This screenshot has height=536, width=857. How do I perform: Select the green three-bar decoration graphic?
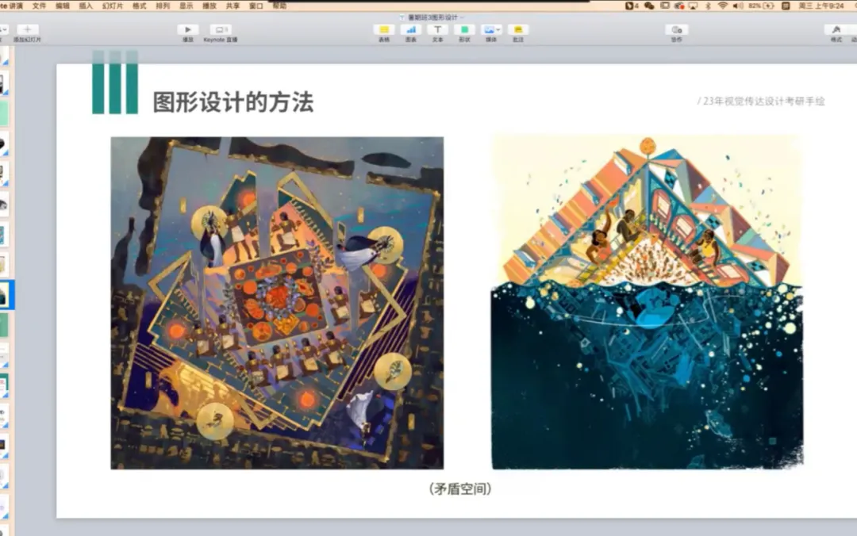coord(115,82)
